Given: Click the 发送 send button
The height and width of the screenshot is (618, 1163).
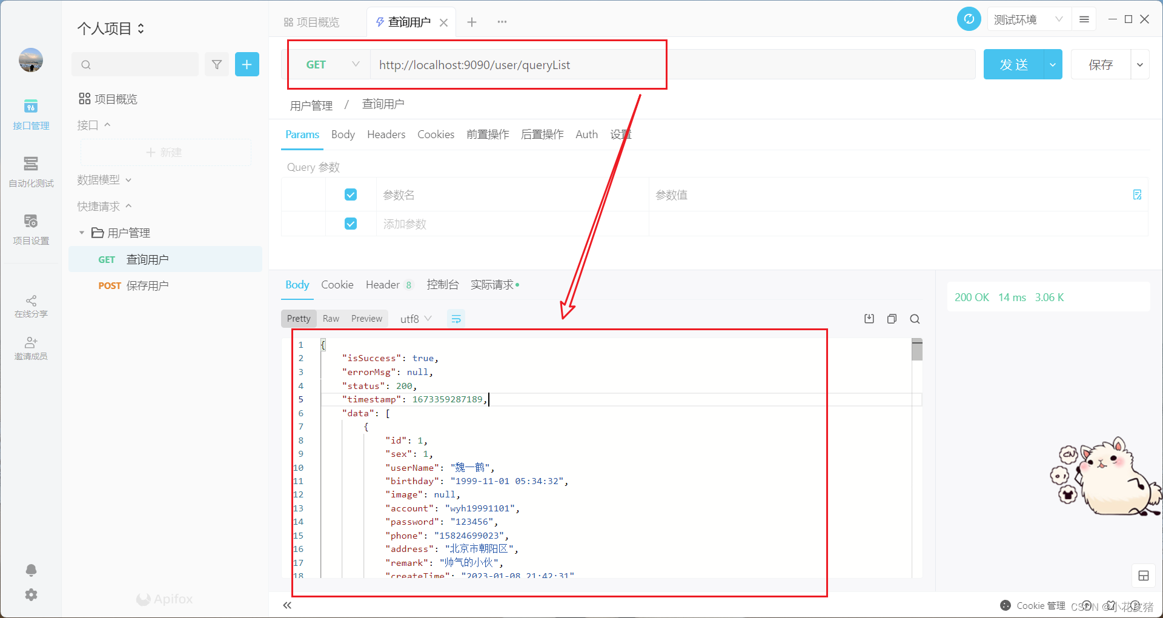Looking at the screenshot, I should (1013, 64).
